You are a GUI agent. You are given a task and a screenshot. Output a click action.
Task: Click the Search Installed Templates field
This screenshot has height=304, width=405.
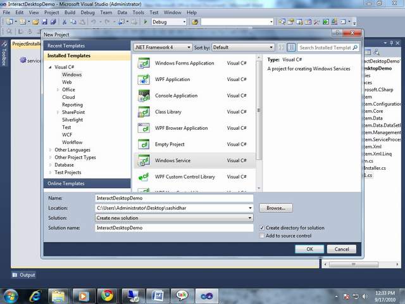point(325,47)
